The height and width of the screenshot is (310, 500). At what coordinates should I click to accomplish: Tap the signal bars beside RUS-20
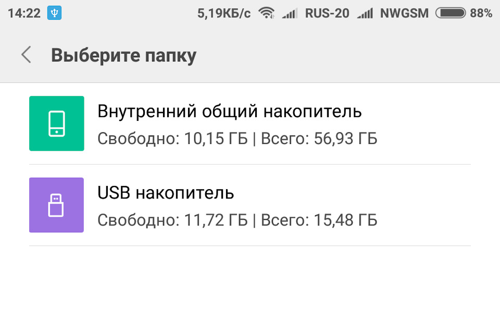tap(290, 14)
